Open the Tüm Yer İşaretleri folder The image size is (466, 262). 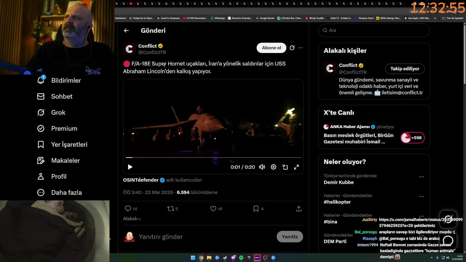click(x=453, y=18)
